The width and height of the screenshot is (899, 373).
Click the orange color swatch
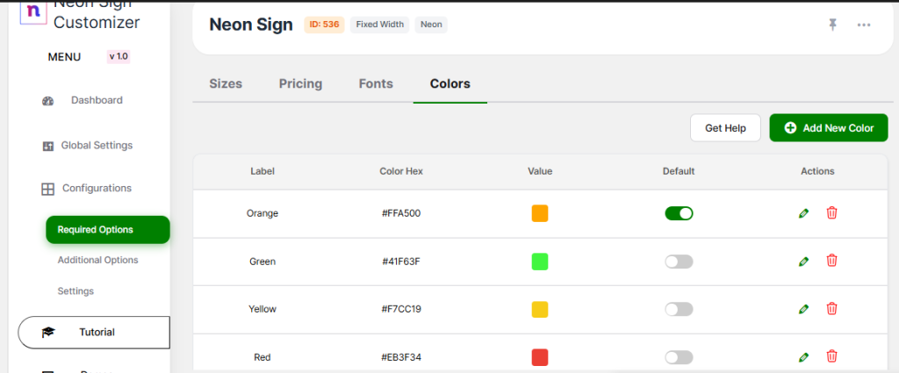point(540,213)
